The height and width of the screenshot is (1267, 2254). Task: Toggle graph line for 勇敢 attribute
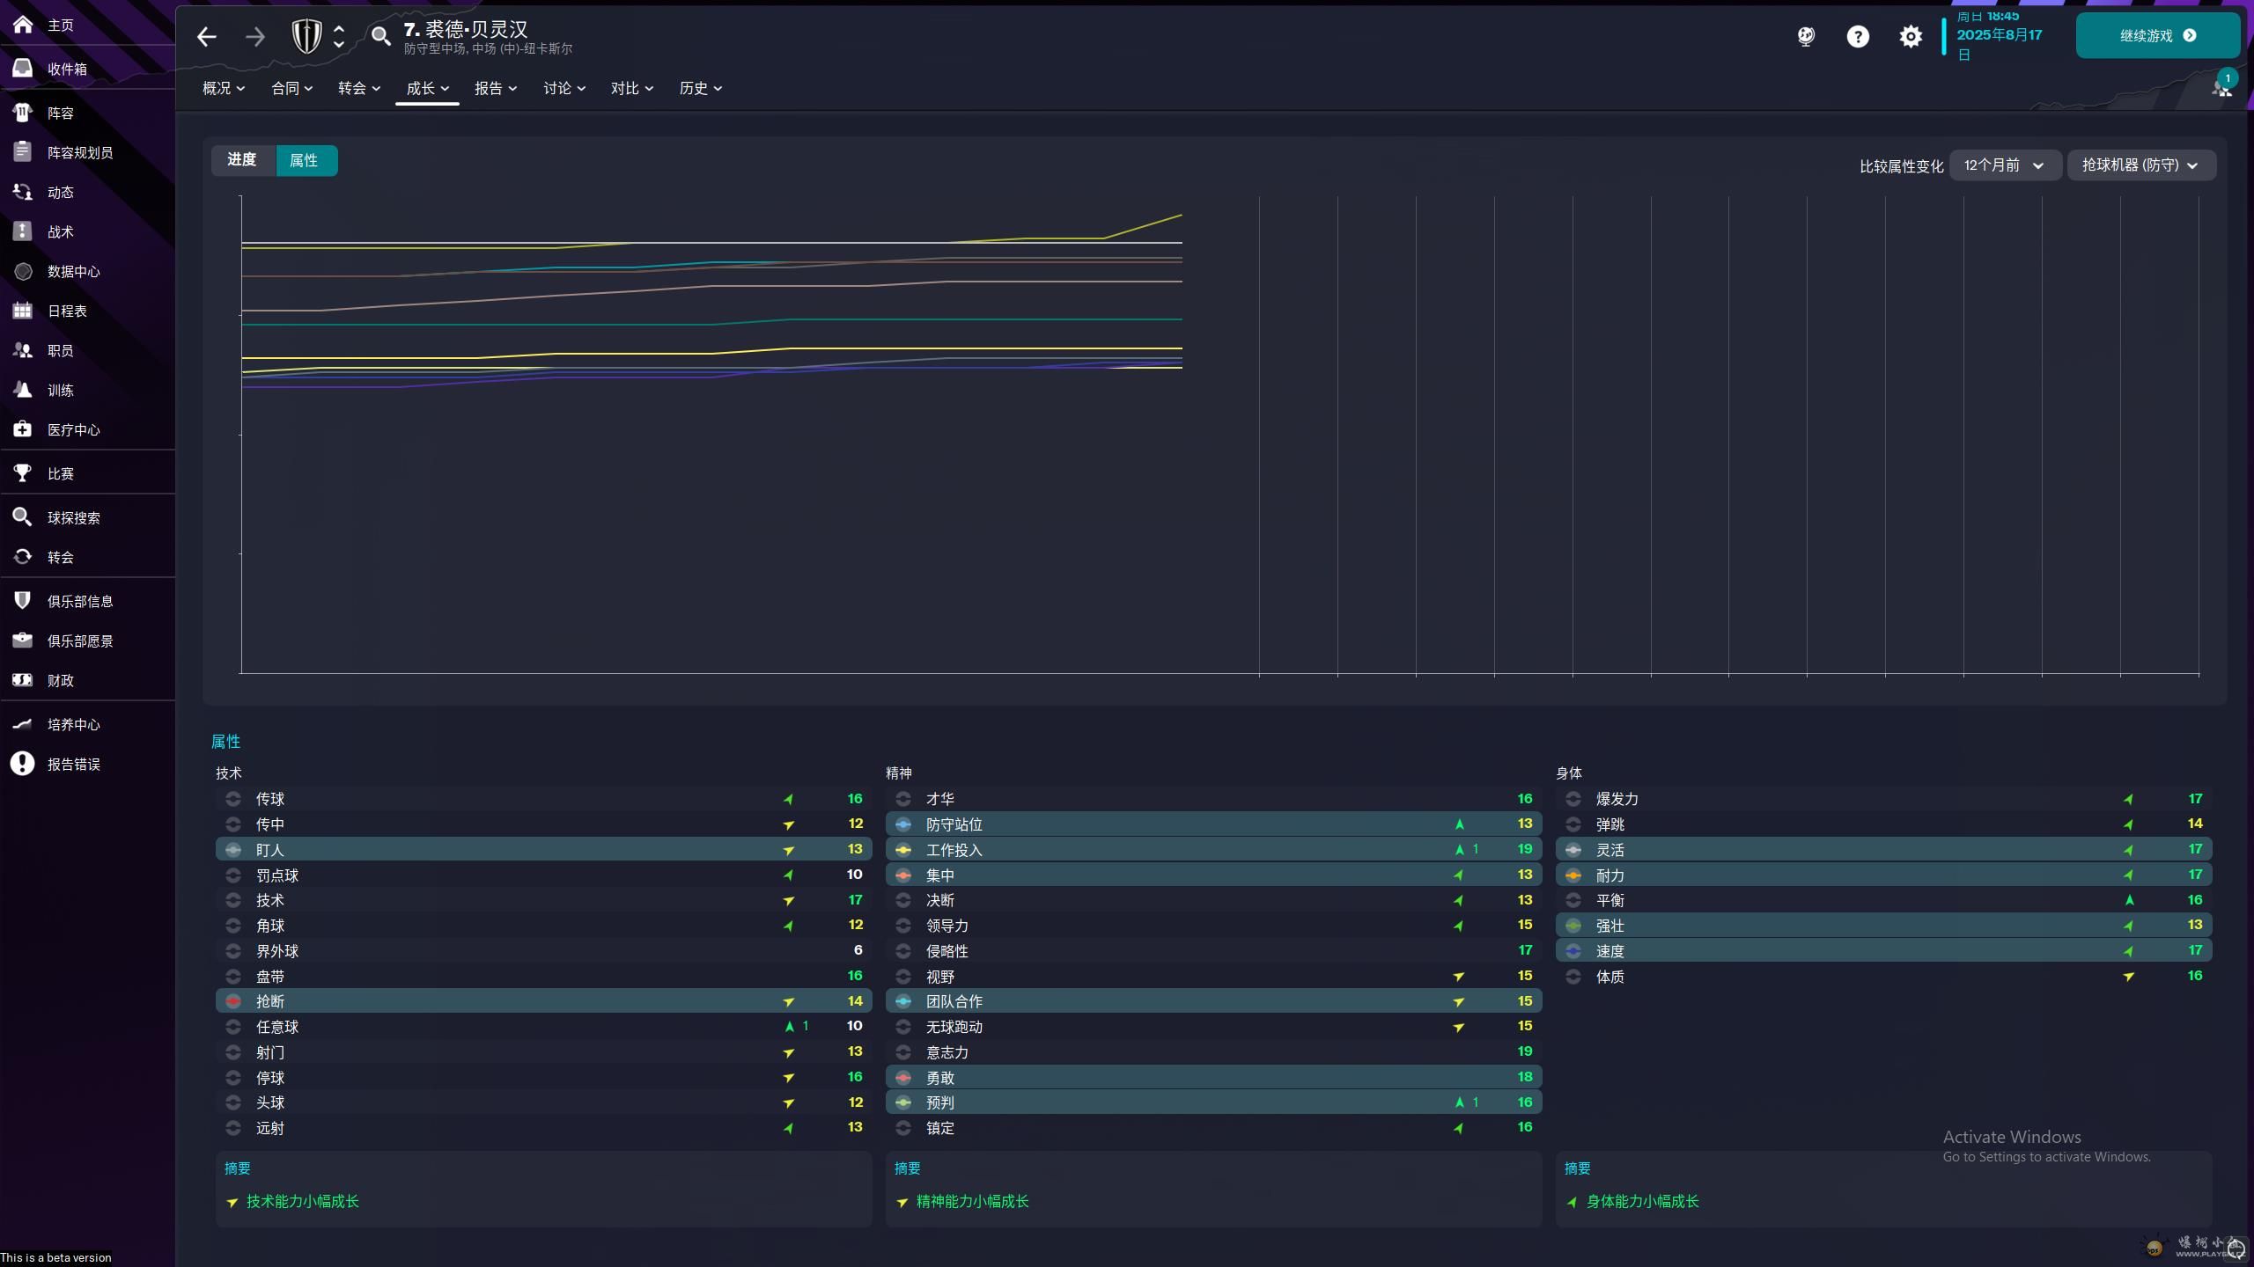tap(903, 1078)
